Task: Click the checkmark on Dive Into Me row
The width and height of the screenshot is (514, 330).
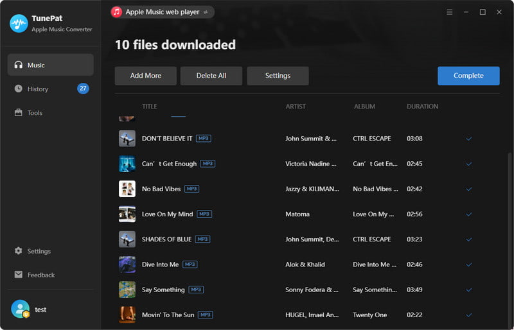Action: click(x=469, y=265)
